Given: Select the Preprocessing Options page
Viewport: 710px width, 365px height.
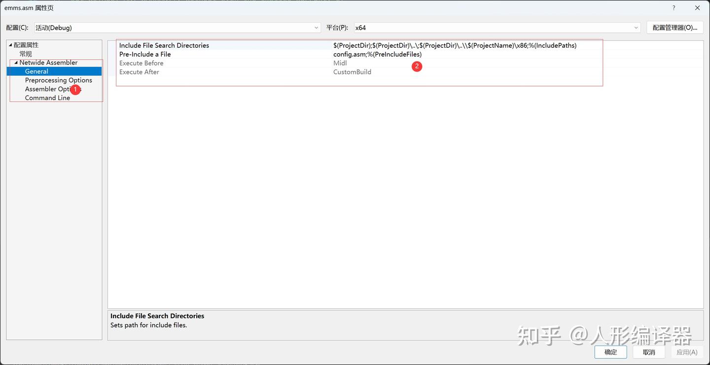Looking at the screenshot, I should click(x=59, y=80).
